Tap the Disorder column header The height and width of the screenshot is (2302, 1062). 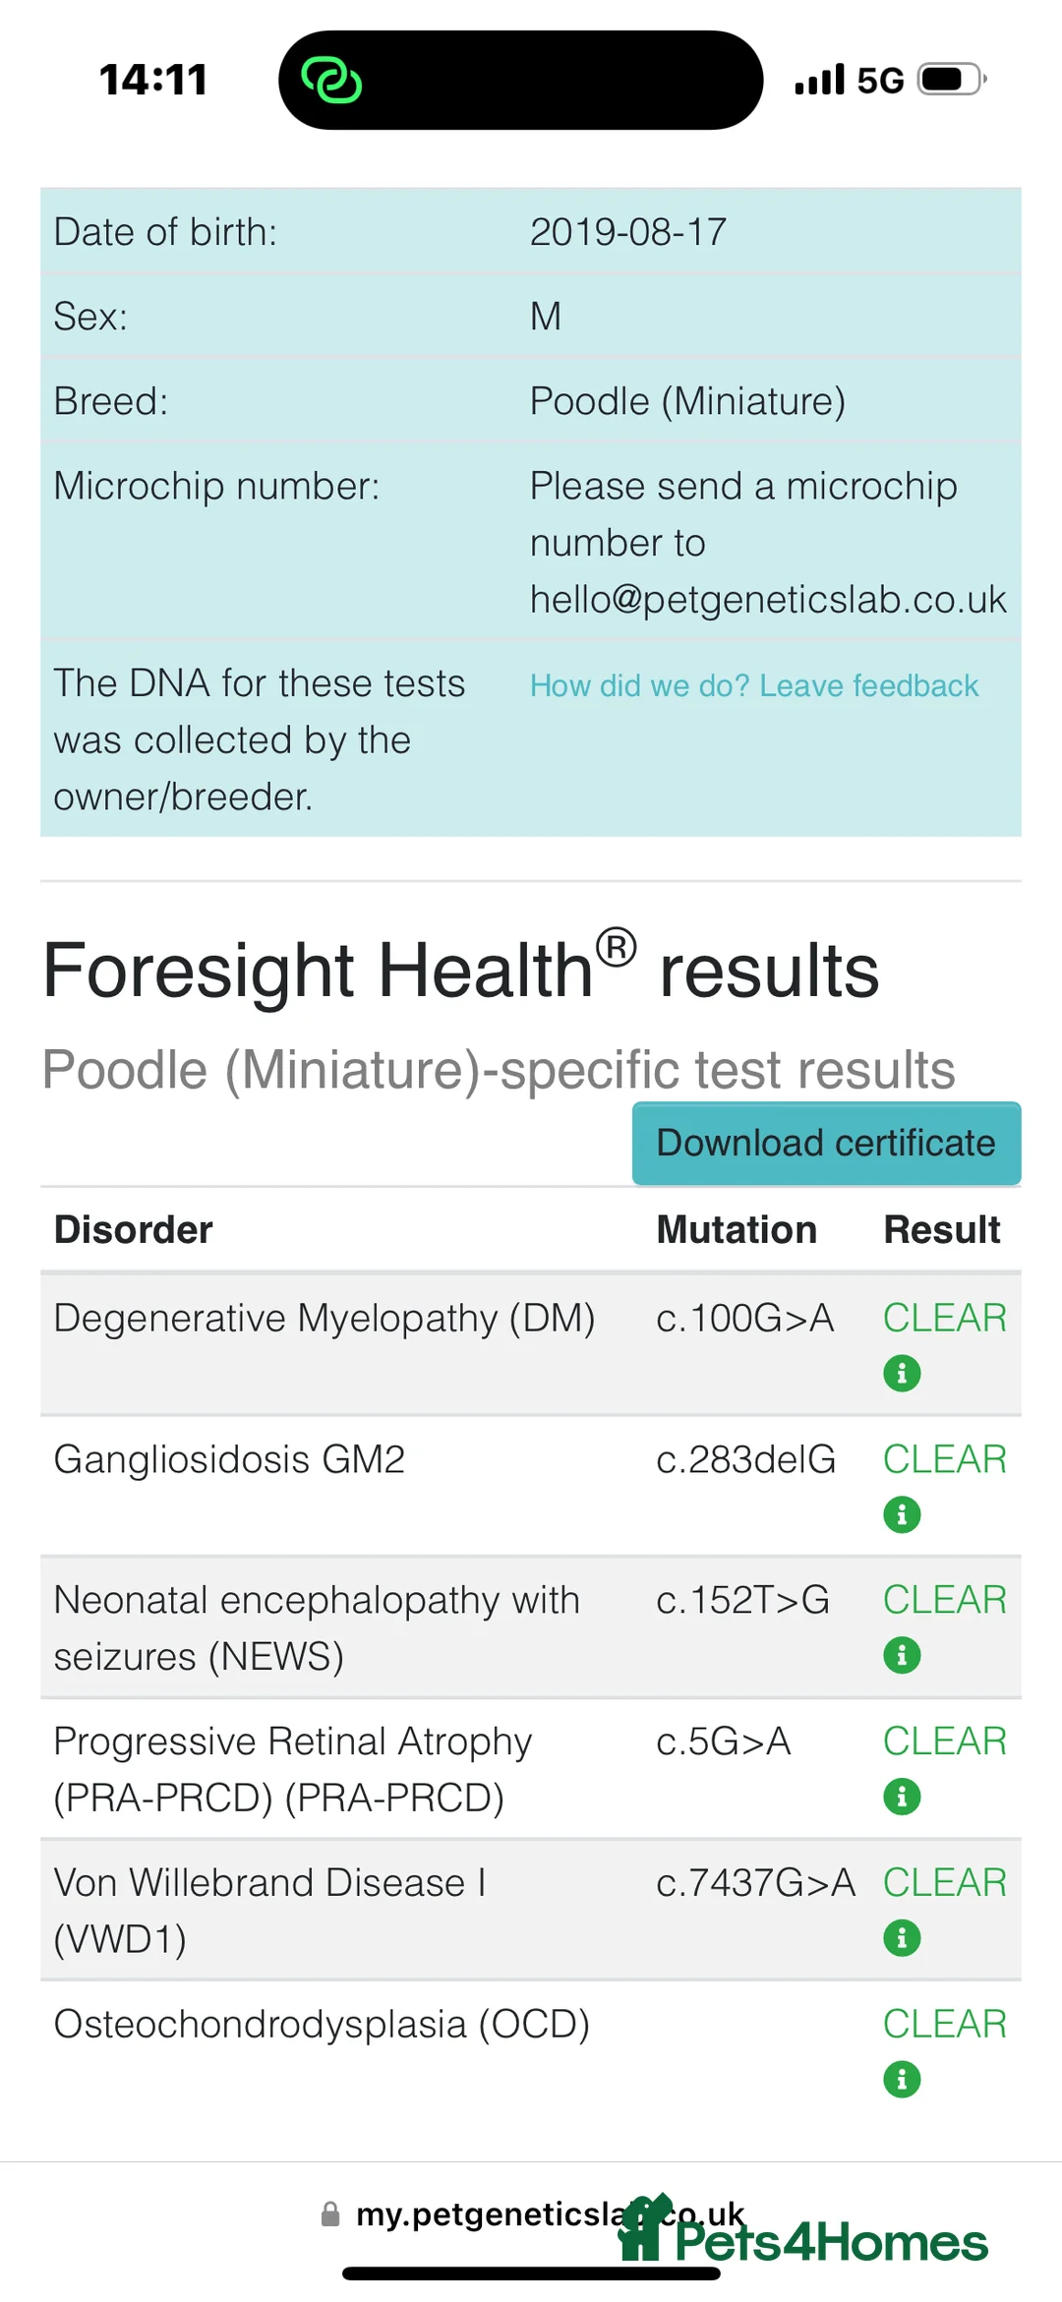pyautogui.click(x=134, y=1230)
